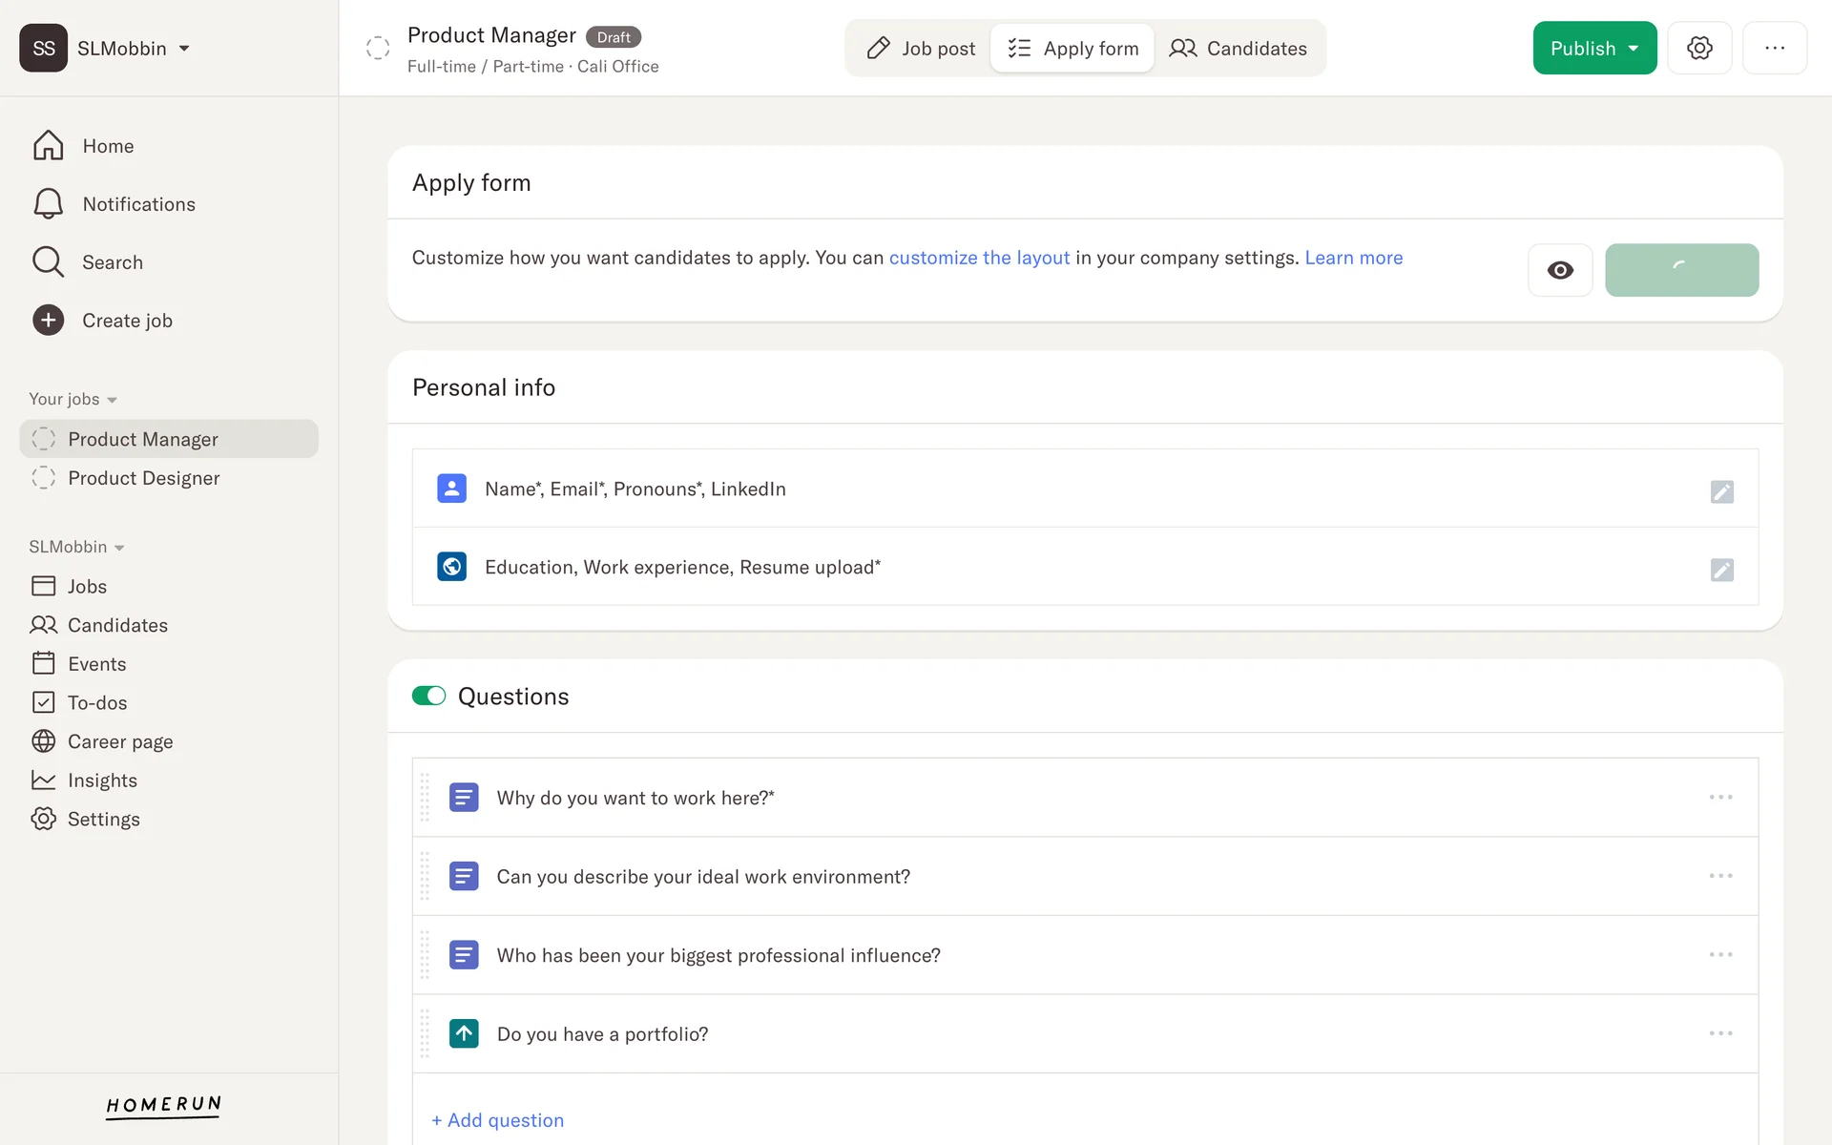1832x1145 pixels.
Task: Preview apply form with eye icon
Action: pyautogui.click(x=1560, y=270)
